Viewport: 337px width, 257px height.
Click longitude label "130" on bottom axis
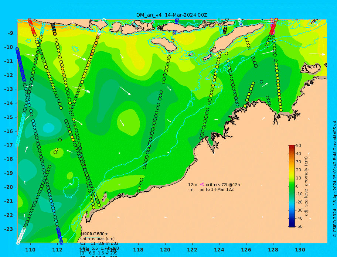coord(300,250)
